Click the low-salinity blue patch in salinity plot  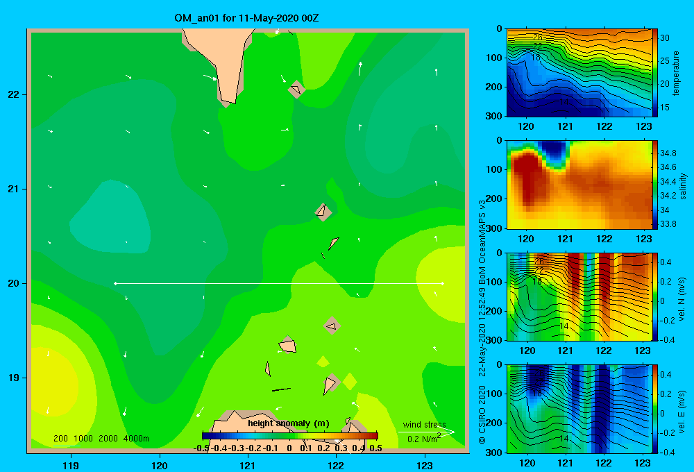coord(554,151)
